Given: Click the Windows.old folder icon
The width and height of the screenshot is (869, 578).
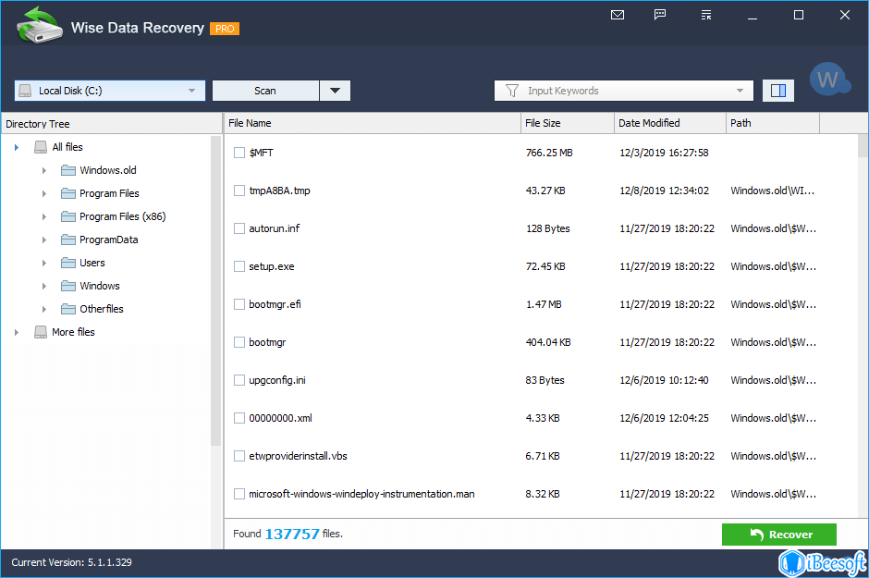Looking at the screenshot, I should pyautogui.click(x=68, y=170).
